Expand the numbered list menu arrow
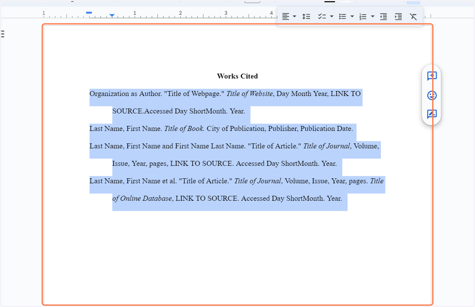 pyautogui.click(x=373, y=17)
